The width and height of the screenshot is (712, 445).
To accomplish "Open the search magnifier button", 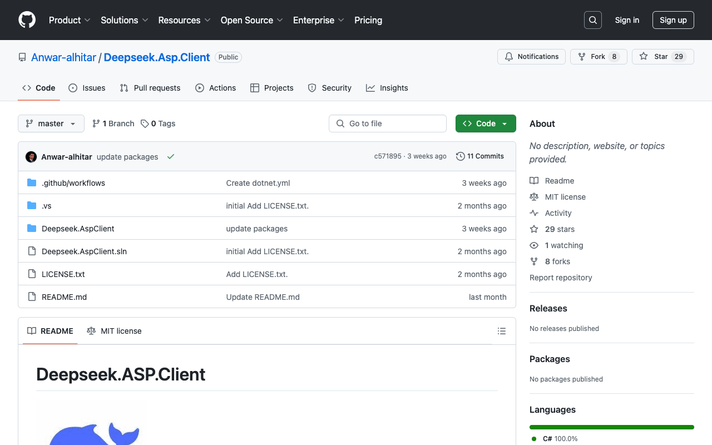I will click(593, 20).
